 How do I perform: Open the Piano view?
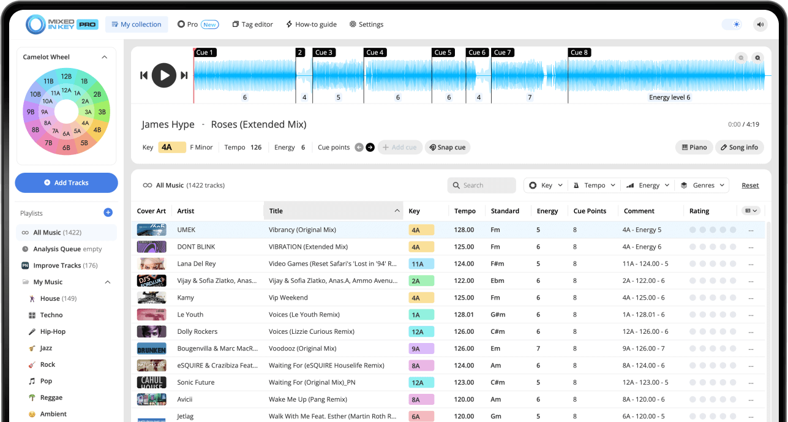[x=694, y=147]
